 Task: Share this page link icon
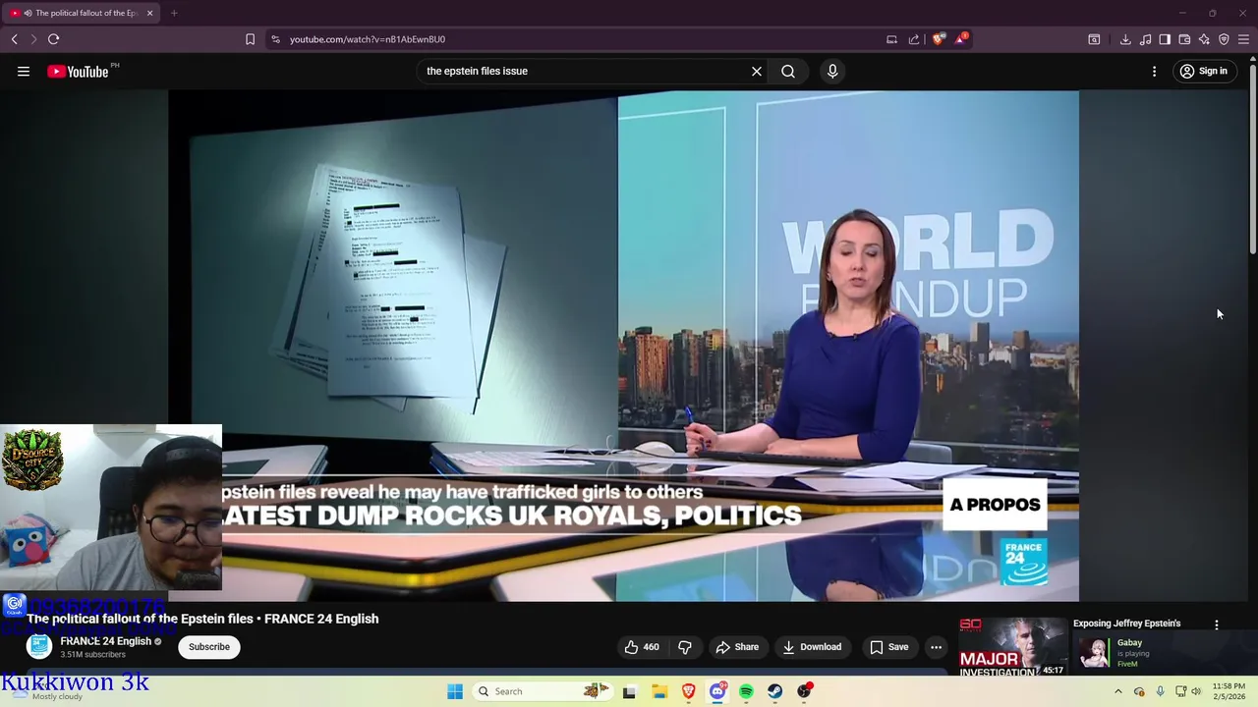(x=914, y=39)
